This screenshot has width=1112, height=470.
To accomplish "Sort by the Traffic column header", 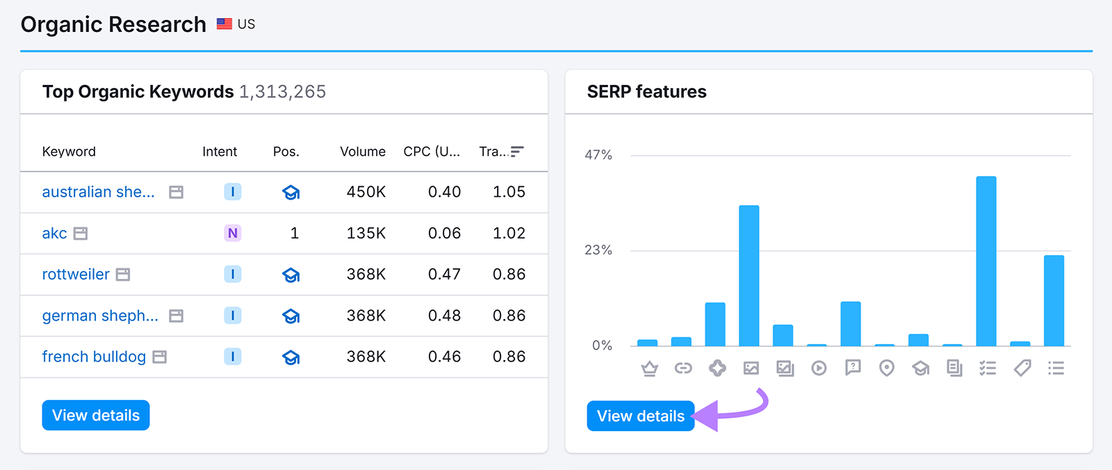I will [x=500, y=152].
